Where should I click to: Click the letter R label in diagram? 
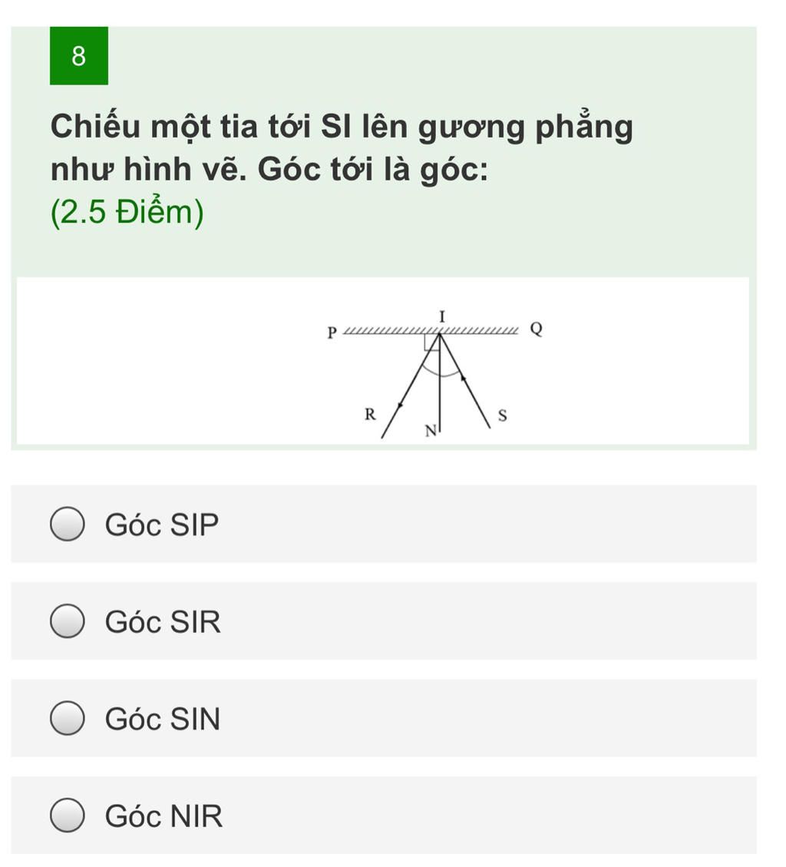370,414
